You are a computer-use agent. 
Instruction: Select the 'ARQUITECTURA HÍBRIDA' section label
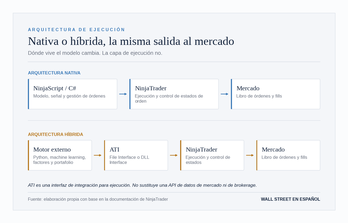56,135
